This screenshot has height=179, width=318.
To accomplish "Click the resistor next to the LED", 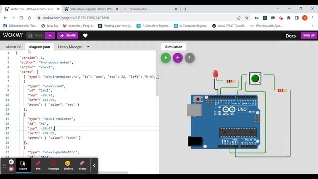I will [230, 81].
